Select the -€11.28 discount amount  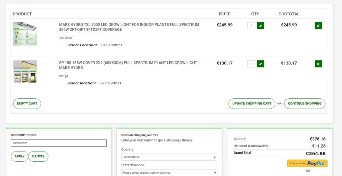coord(318,146)
